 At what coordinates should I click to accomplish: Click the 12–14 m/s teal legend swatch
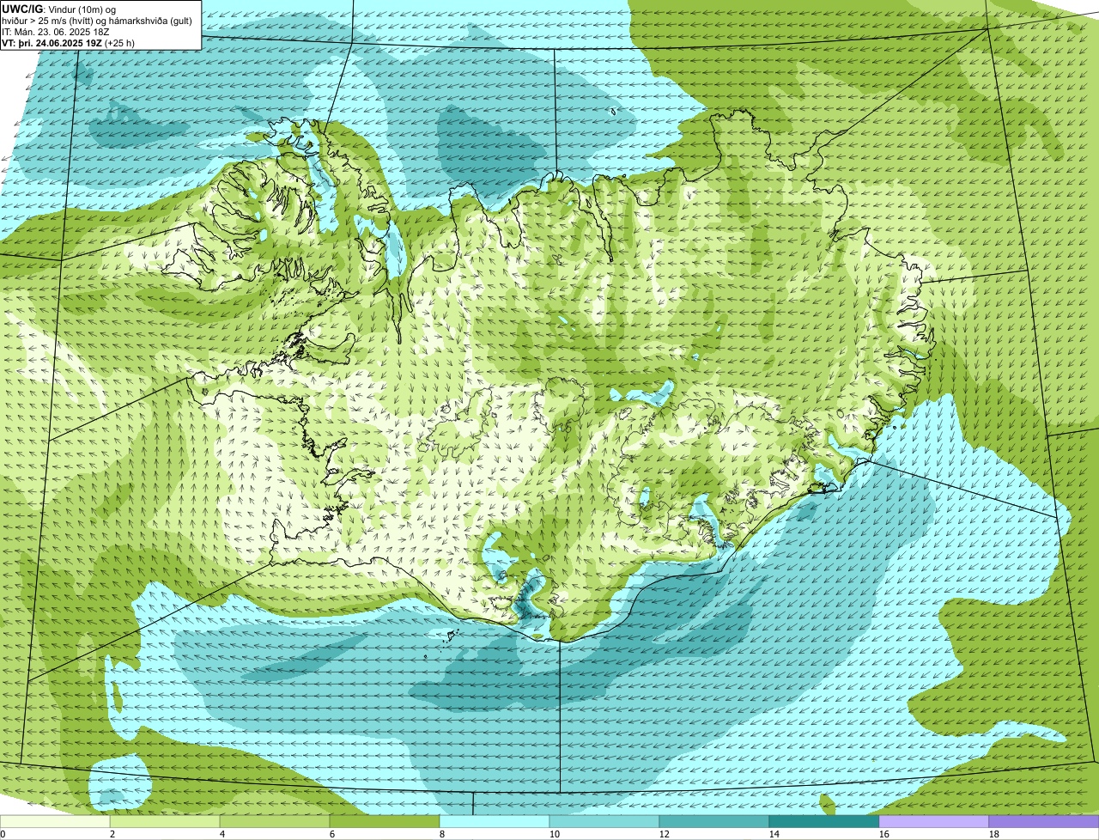[714, 822]
